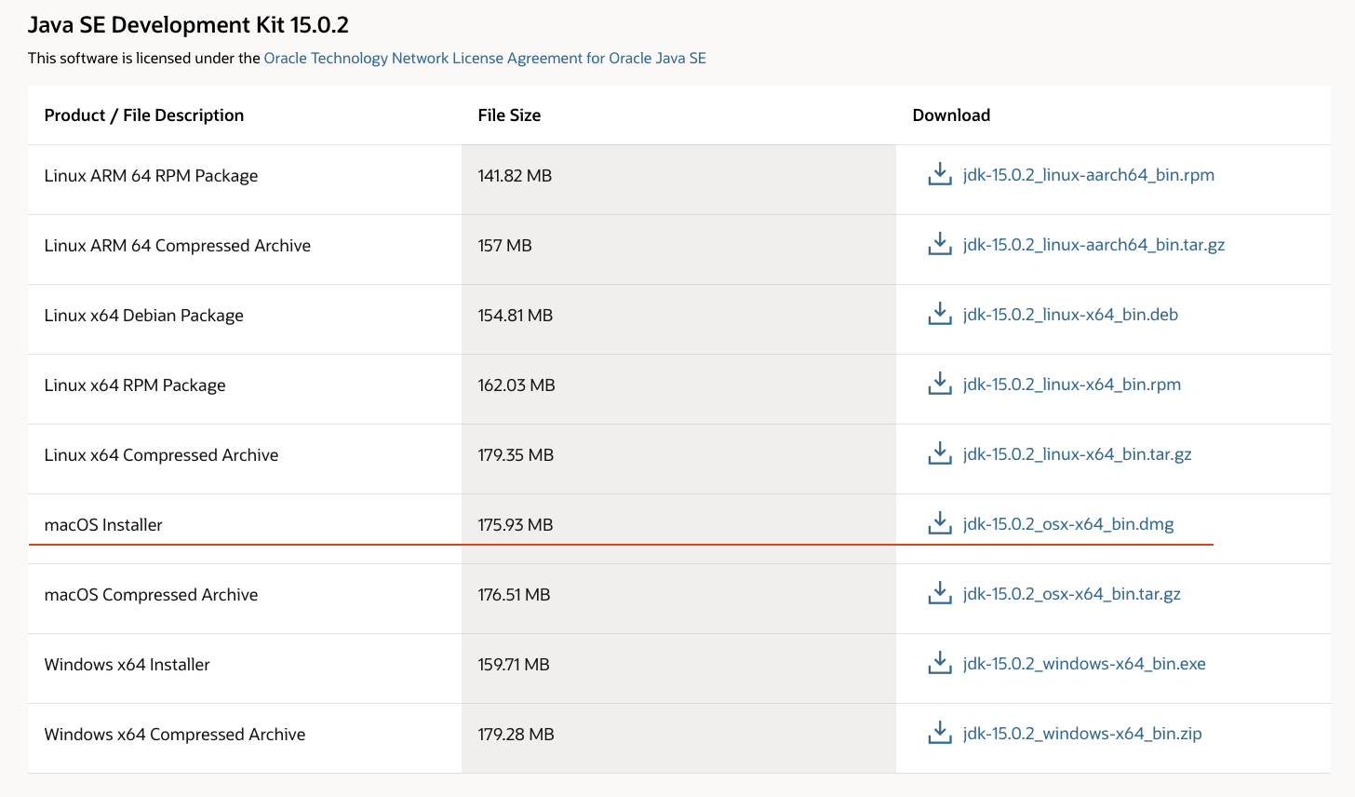Click download icon for osx-x64_bin.tar.gz

(x=940, y=593)
